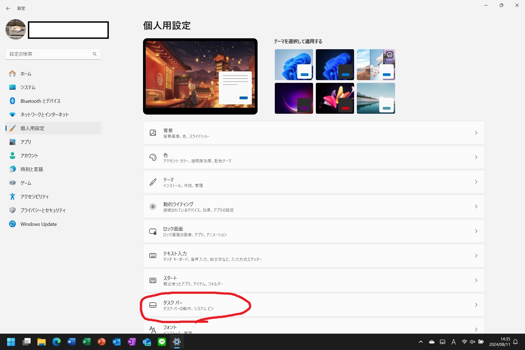The image size is (525, 350).
Task: Open Windows Update in the sidebar
Action: coord(38,224)
